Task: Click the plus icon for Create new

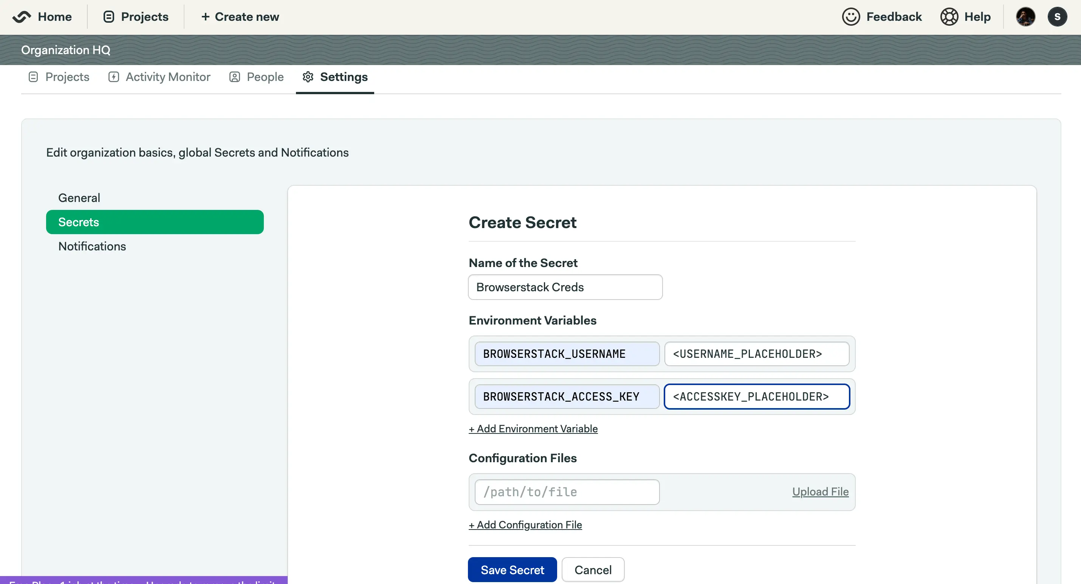Action: tap(205, 17)
